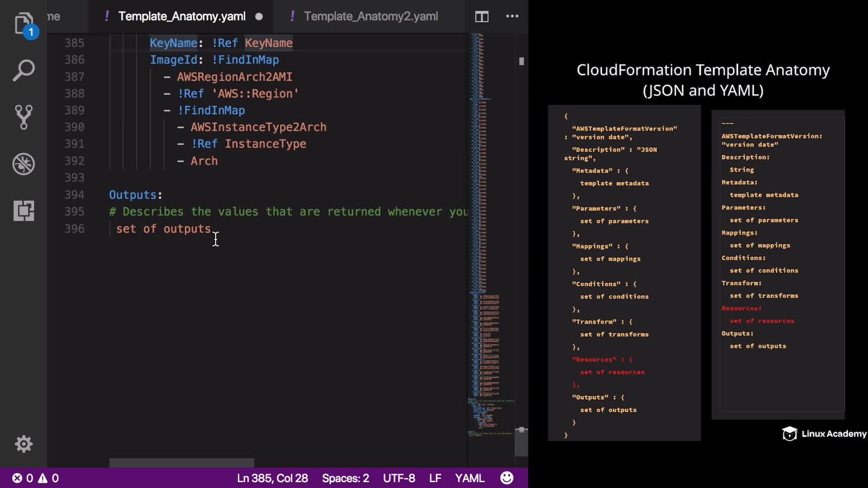The image size is (868, 488).
Task: Open the Extensions panel icon
Action: click(x=24, y=211)
